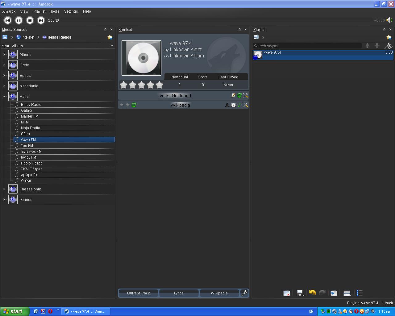Viewport: 395px width, 316px height.
Task: Switch to Current Track applet
Action: [x=138, y=293]
